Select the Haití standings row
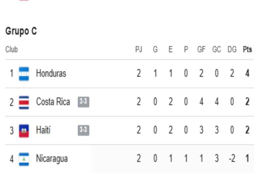Viewport: 254px width, 191px height. 127,130
